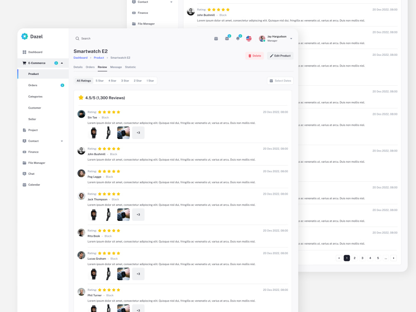This screenshot has width=416, height=312.
Task: Open Product in the sidebar
Action: click(43, 74)
